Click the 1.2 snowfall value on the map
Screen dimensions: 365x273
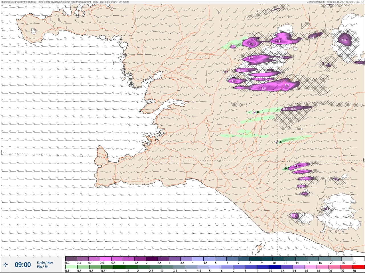point(287,85)
